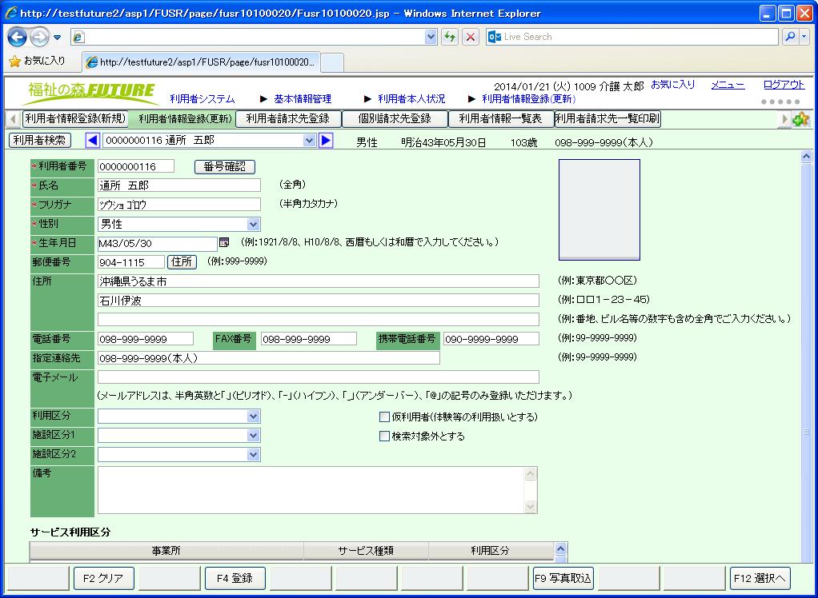The image size is (818, 598).
Task: Open the メニュー link
Action: tap(728, 85)
